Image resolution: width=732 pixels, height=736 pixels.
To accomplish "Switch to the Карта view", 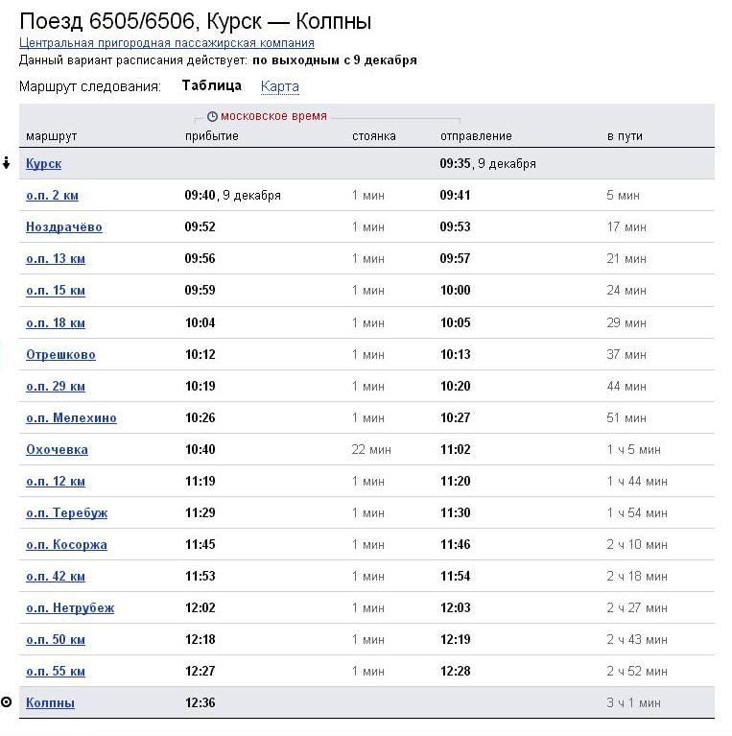I will click(279, 86).
